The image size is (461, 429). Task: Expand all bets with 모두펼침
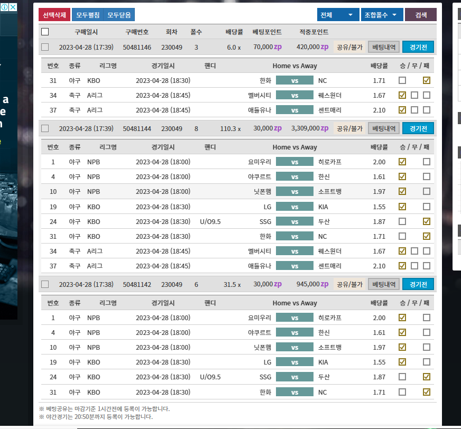point(88,15)
